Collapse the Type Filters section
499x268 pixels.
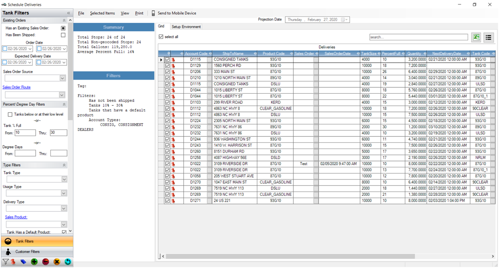pyautogui.click(x=64, y=165)
